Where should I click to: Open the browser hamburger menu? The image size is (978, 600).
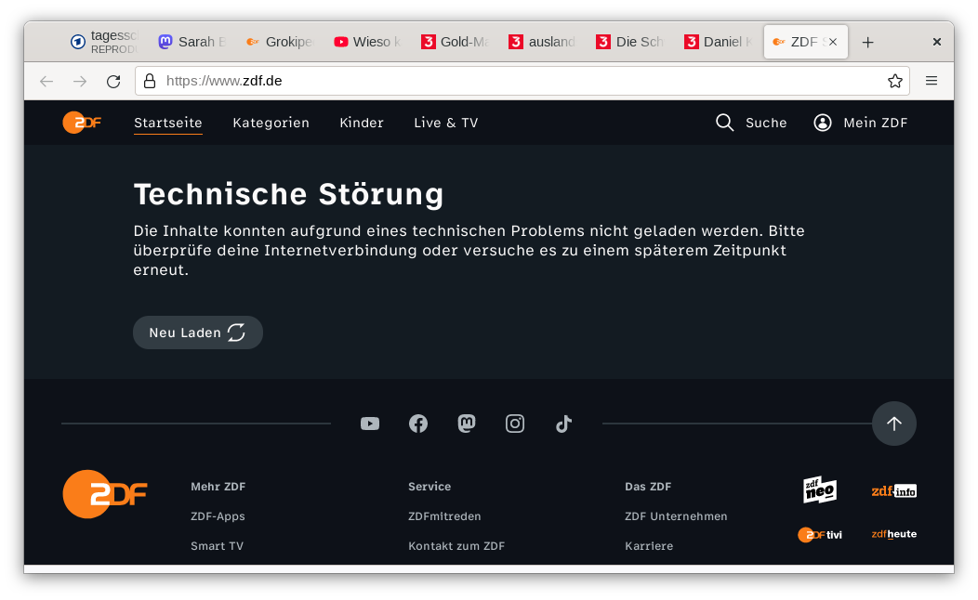pos(931,81)
